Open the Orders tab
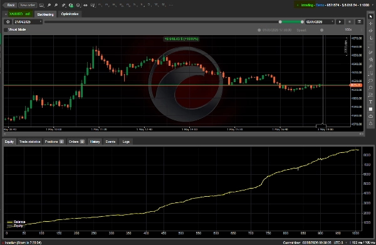376x245 pixels. 76,142
